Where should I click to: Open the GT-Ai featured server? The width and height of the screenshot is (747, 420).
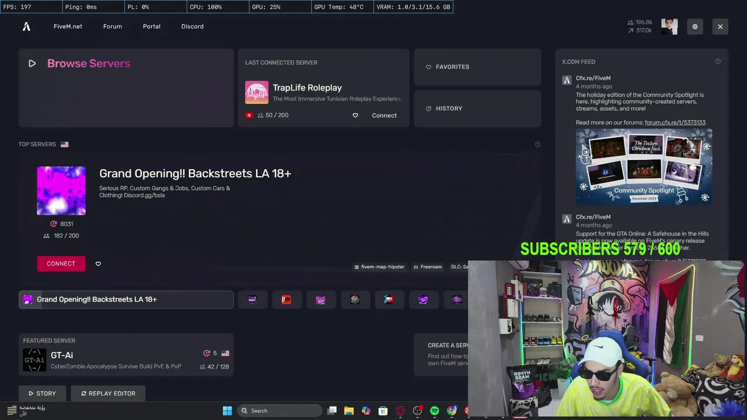[x=126, y=354]
